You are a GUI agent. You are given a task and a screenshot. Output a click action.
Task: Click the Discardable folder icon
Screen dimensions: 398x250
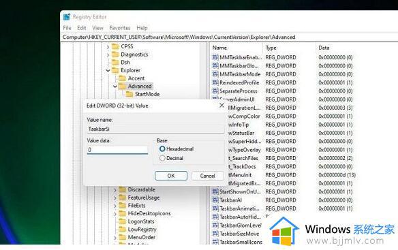point(123,189)
